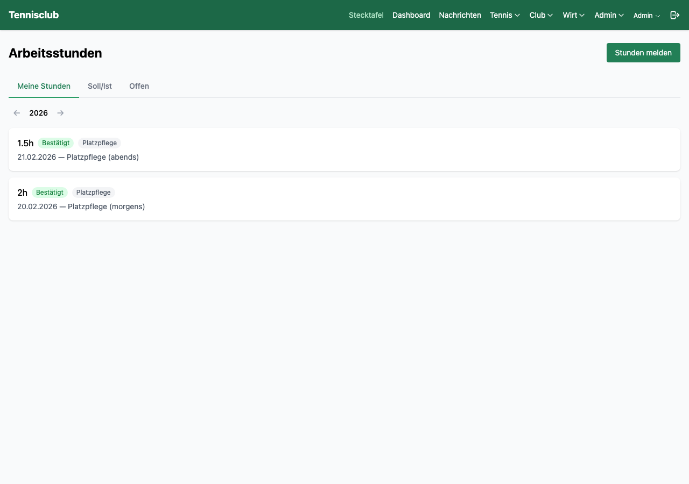
Task: Click Platzpflege tag on 2h entry
Action: coord(94,193)
